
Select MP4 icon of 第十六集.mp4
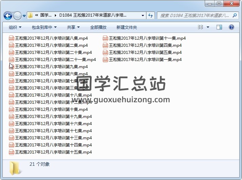point(12,123)
